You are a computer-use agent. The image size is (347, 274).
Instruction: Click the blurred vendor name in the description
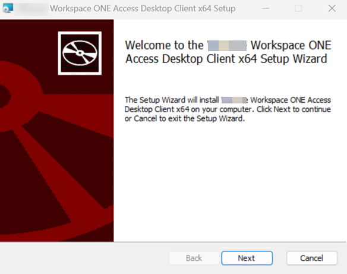pos(234,100)
